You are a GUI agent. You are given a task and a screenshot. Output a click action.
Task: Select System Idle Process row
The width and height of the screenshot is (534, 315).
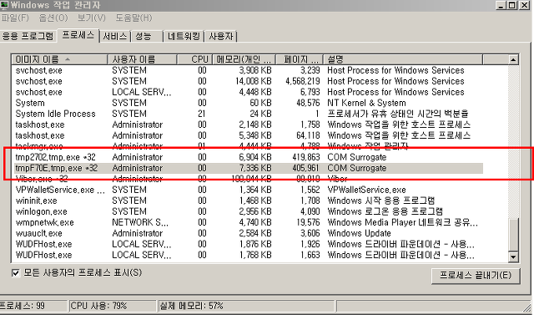tap(249, 114)
